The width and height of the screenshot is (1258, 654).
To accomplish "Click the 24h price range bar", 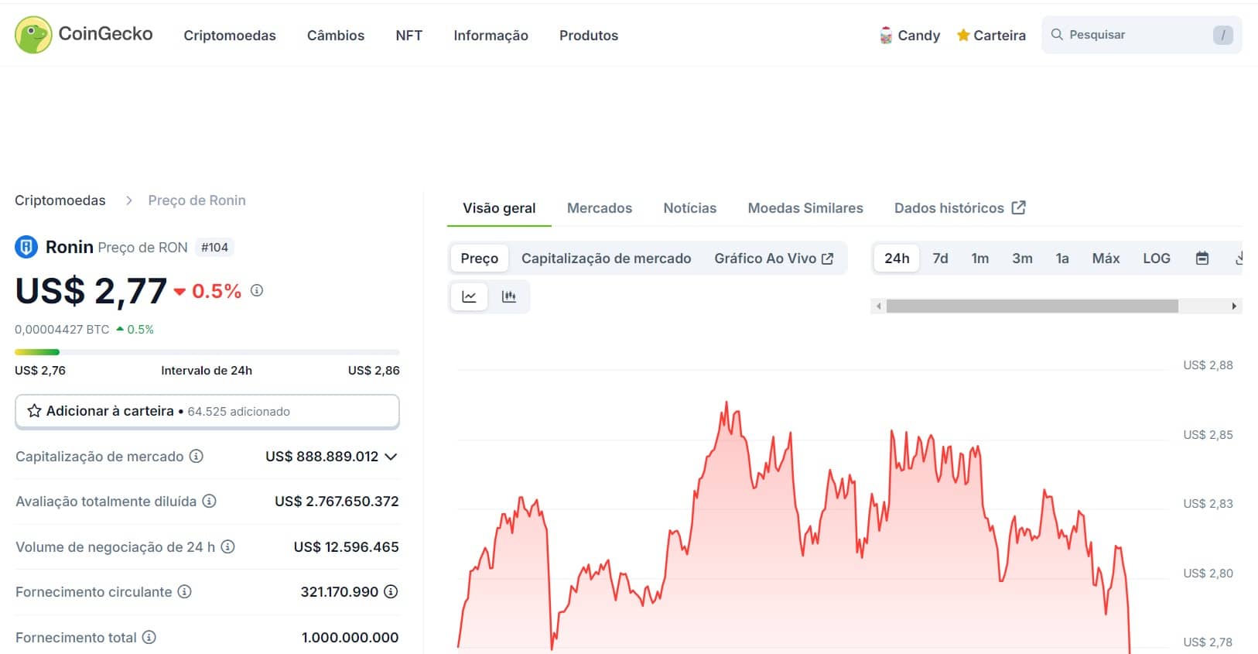I will pos(207,352).
